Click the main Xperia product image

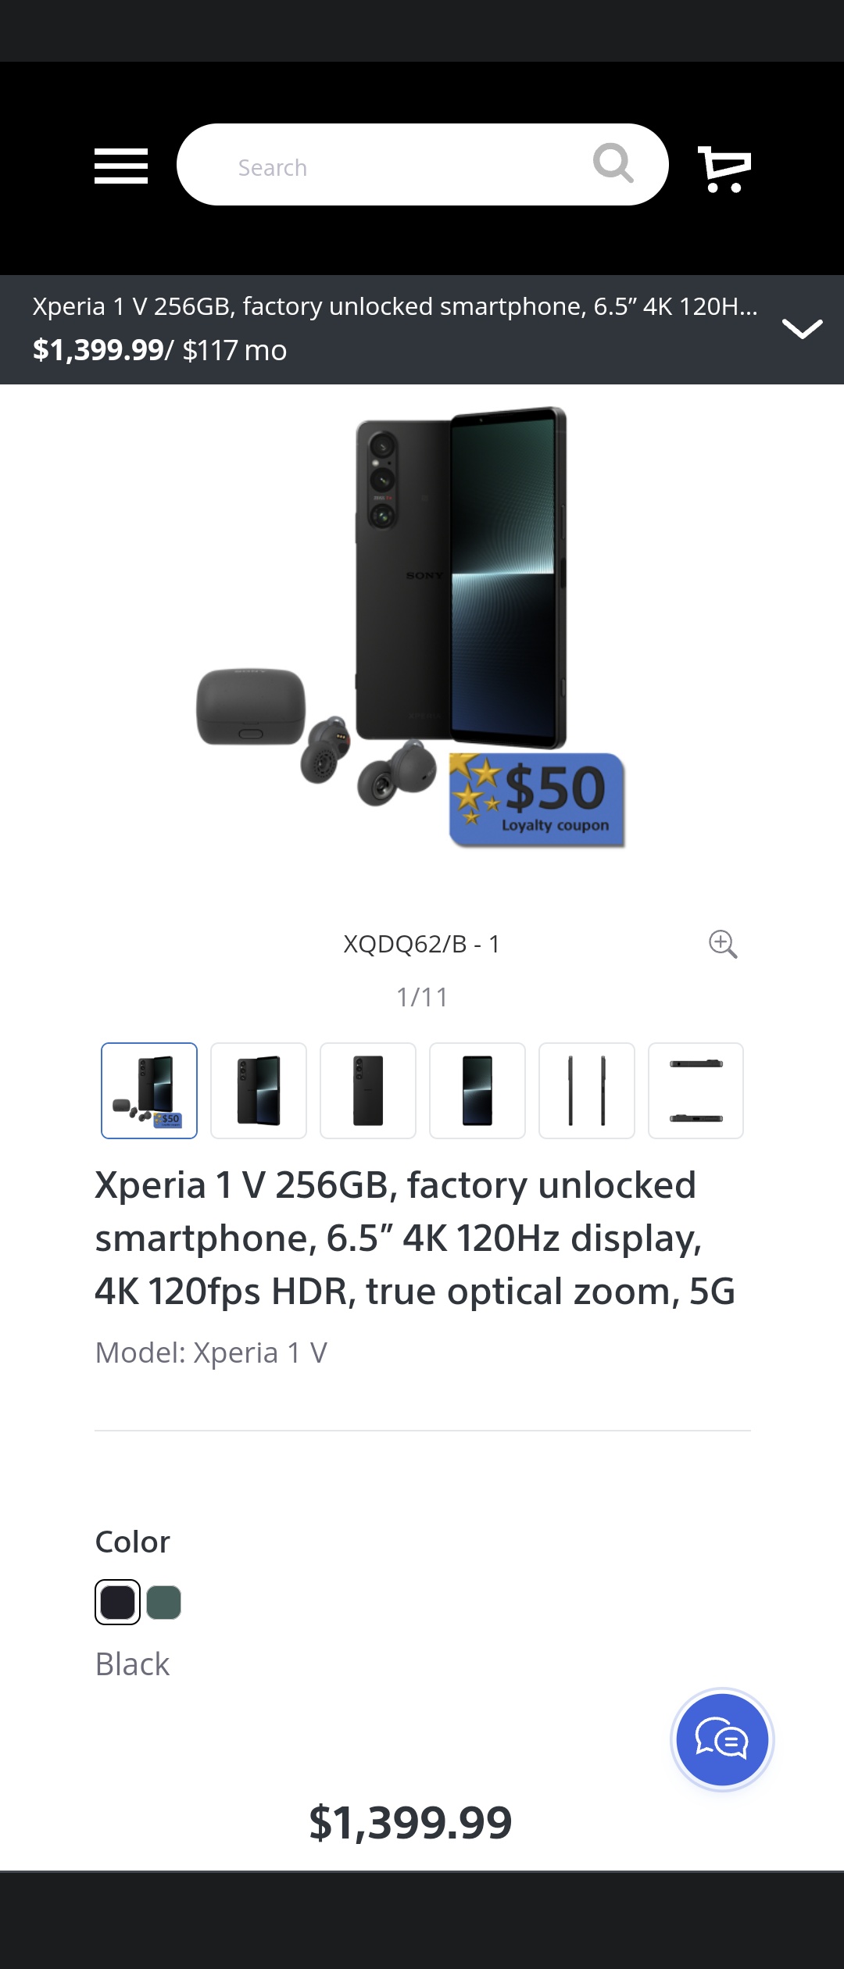(x=412, y=627)
